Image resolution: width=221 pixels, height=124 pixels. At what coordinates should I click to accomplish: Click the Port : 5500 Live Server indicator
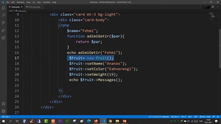pyautogui.click(x=205, y=117)
